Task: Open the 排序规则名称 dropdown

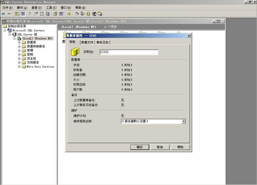Action: [x=184, y=121]
